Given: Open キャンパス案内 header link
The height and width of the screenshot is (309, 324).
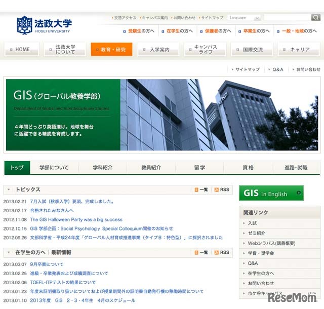Looking at the screenshot, I should [x=155, y=18].
